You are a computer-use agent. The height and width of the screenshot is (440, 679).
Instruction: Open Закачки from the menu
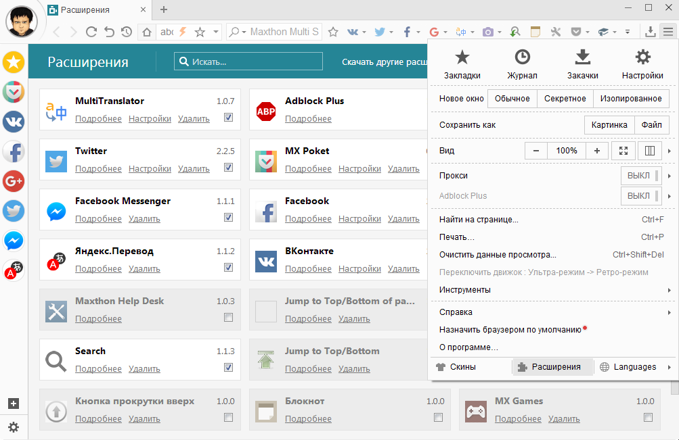coord(583,64)
